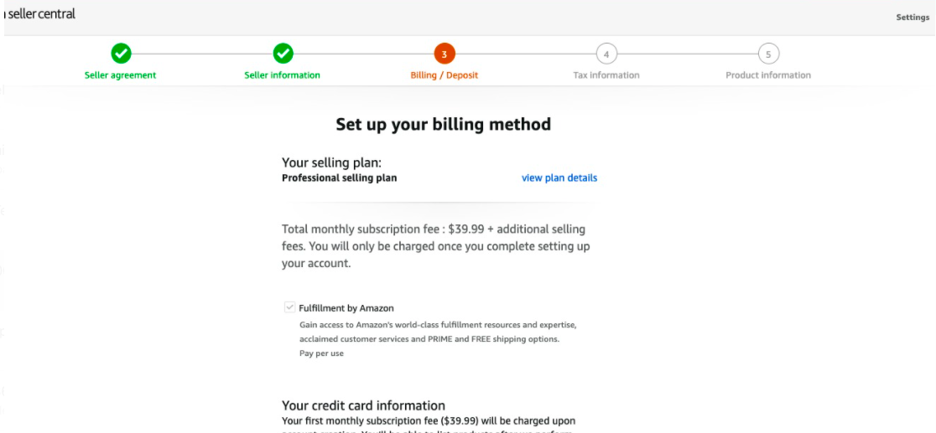936x433 pixels.
Task: Click the progress line between steps 3 and 4
Action: point(525,54)
